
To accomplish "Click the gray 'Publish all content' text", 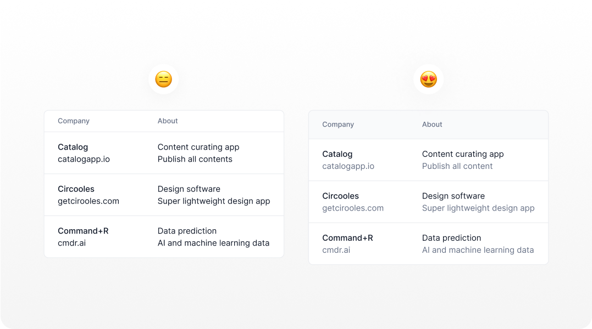I will pos(457,166).
